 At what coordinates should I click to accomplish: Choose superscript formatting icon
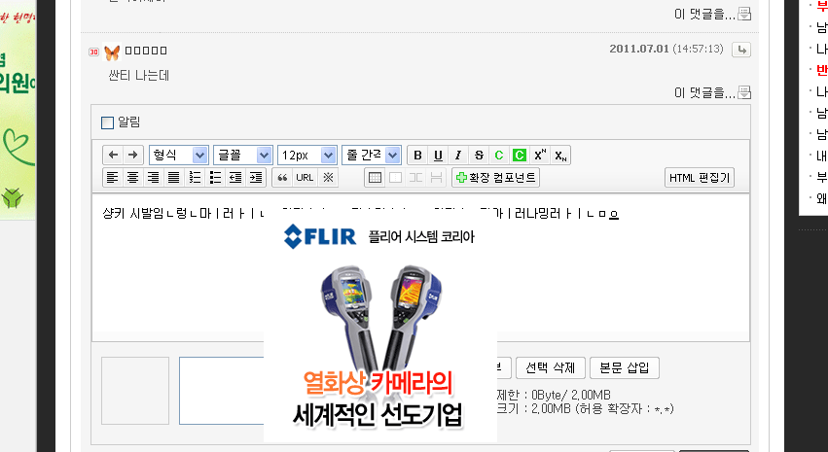(x=540, y=156)
